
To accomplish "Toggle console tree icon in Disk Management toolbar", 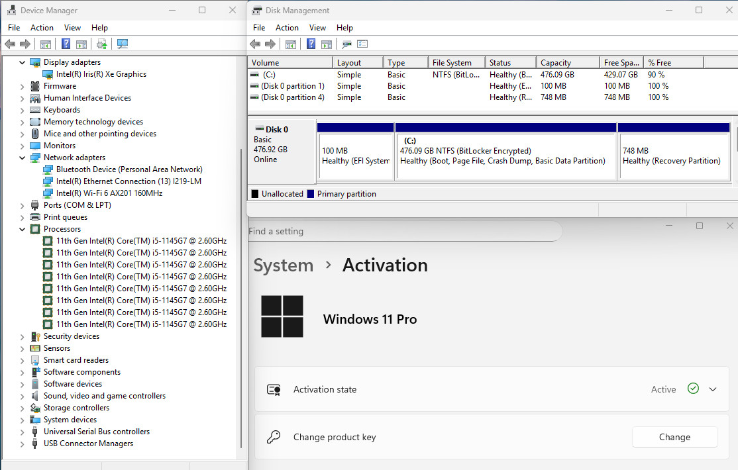I will pos(291,44).
